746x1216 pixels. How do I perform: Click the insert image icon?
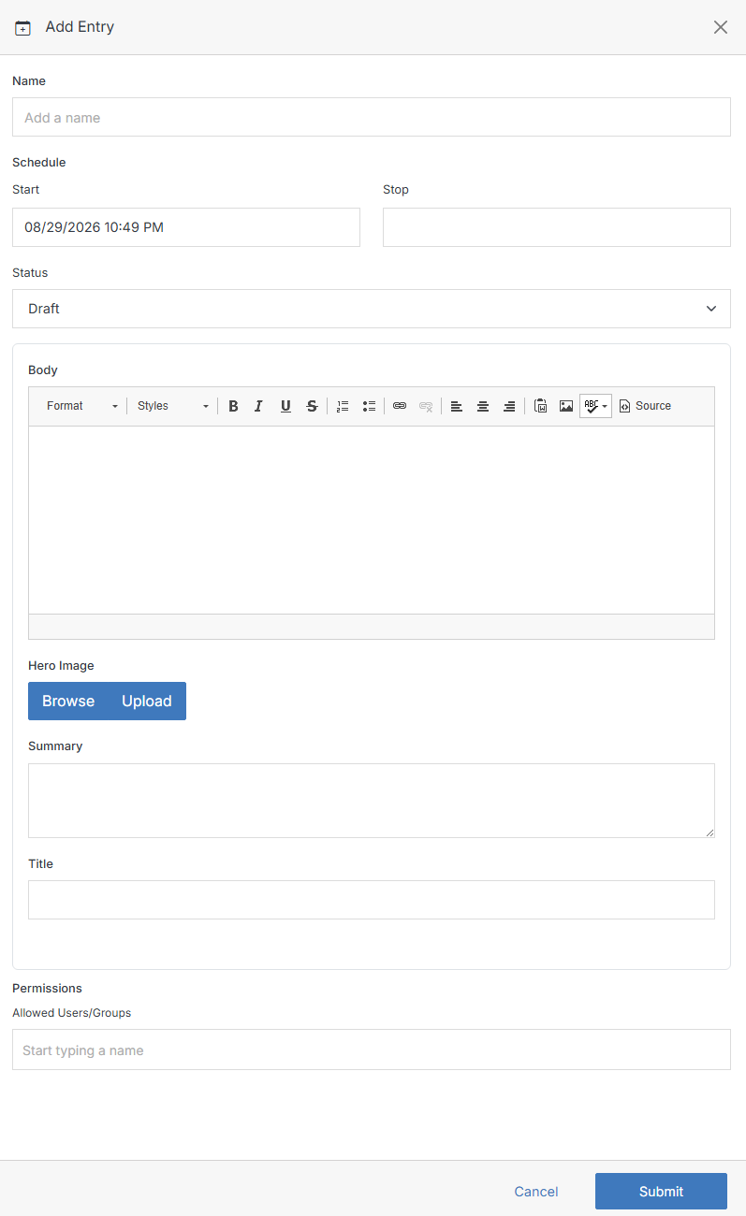click(x=566, y=406)
